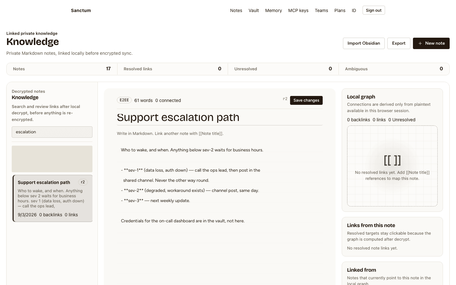Click the r2 revision badge on the note card
Image resolution: width=456 pixels, height=285 pixels.
point(83,182)
